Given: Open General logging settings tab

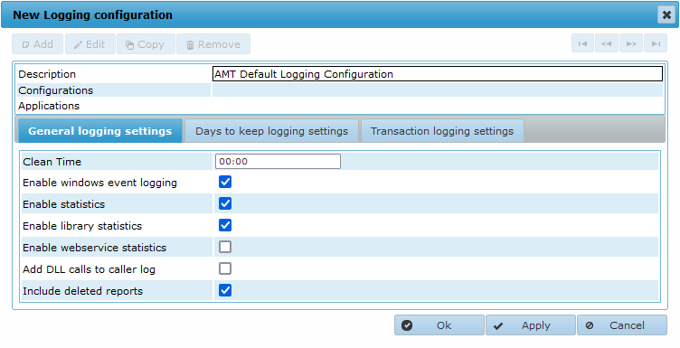Looking at the screenshot, I should click(100, 131).
